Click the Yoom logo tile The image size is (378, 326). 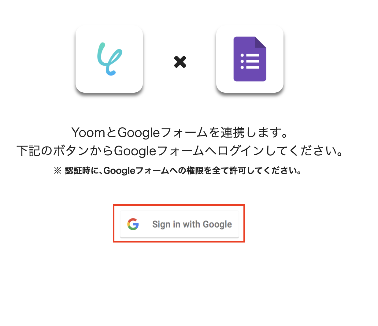[109, 59]
